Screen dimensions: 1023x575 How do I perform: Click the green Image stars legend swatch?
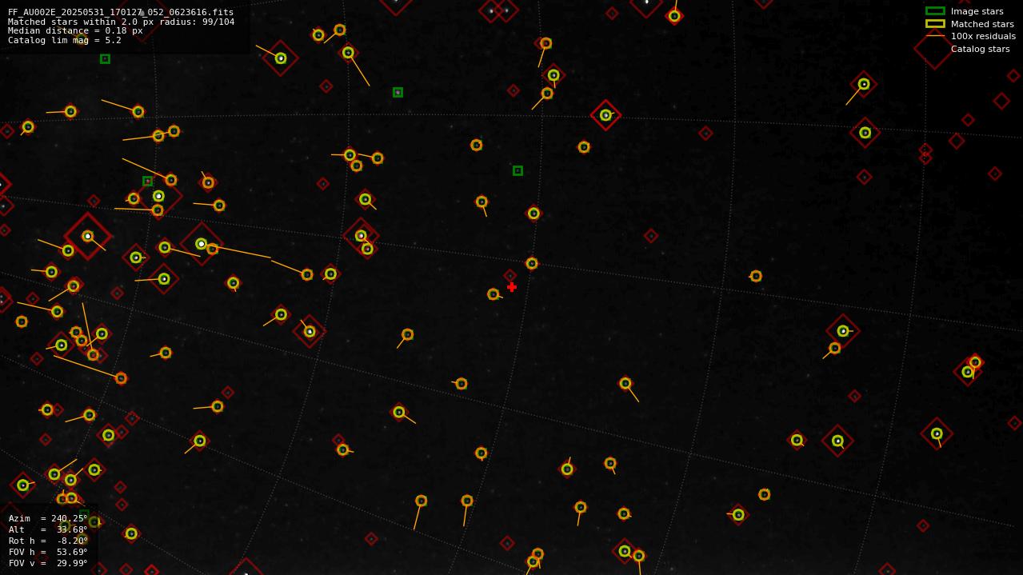point(935,11)
